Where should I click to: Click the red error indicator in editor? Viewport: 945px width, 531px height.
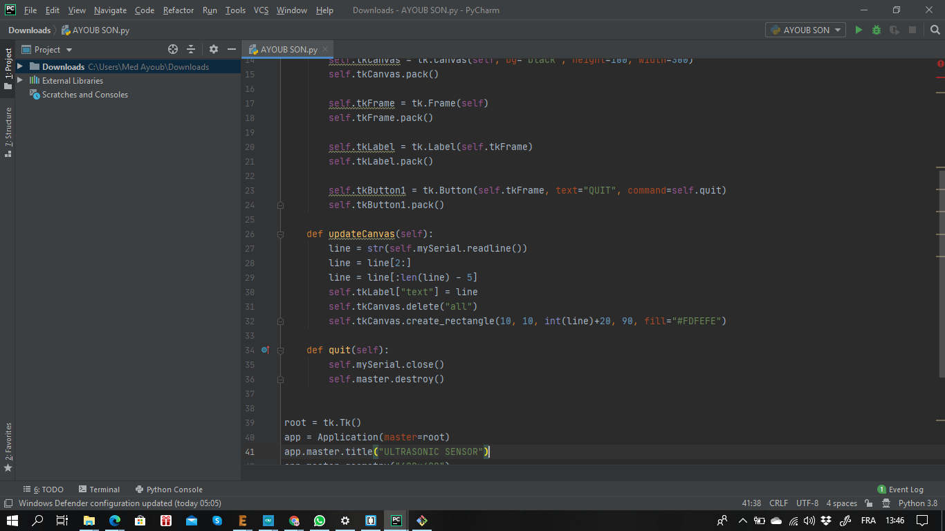pyautogui.click(x=941, y=64)
